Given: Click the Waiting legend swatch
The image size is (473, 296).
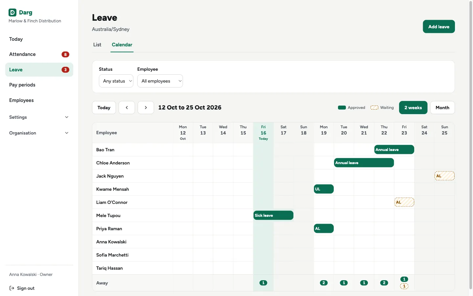Looking at the screenshot, I should [x=374, y=108].
